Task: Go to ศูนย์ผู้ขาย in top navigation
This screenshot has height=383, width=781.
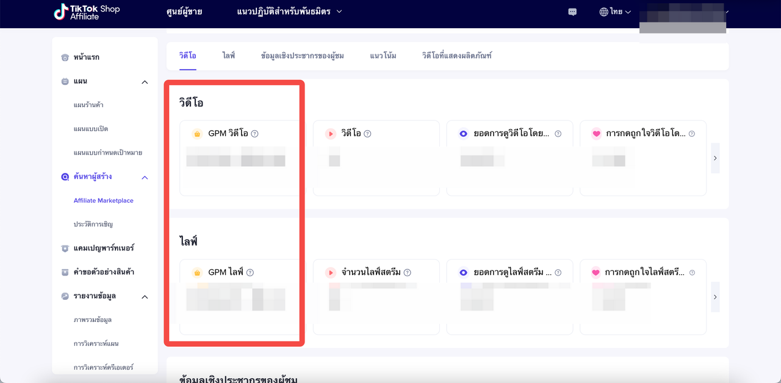Action: 184,12
